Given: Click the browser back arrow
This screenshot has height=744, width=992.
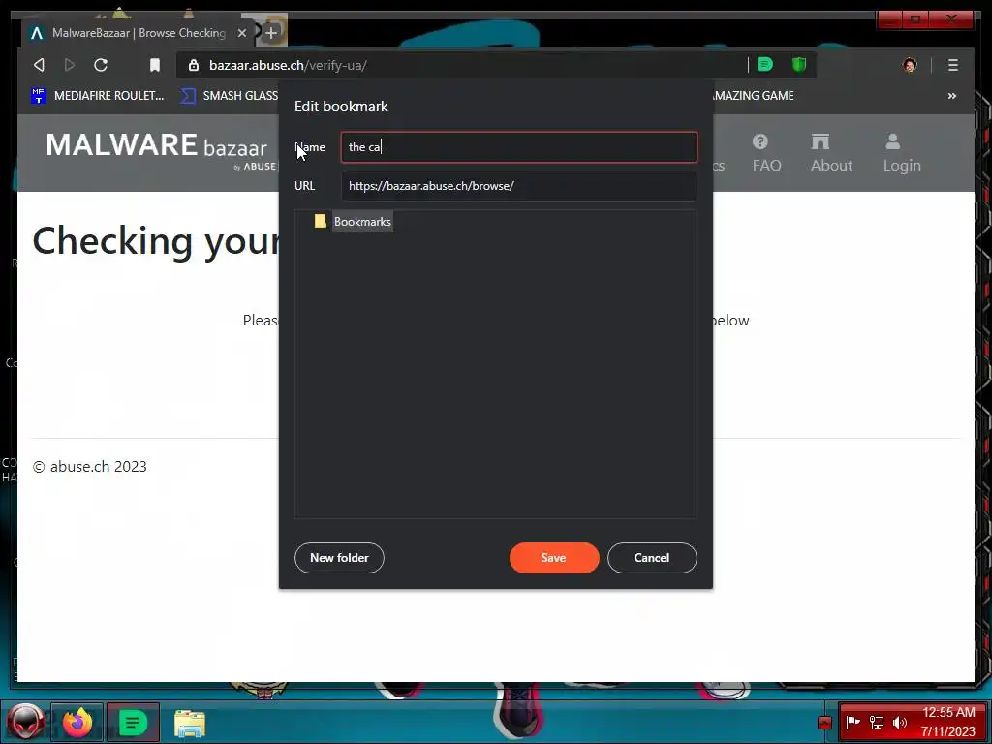Looking at the screenshot, I should tap(39, 65).
